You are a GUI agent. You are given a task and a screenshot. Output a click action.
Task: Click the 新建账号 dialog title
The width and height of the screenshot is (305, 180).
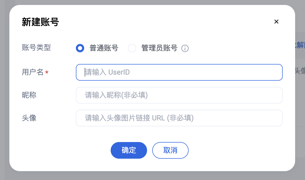[x=40, y=22]
